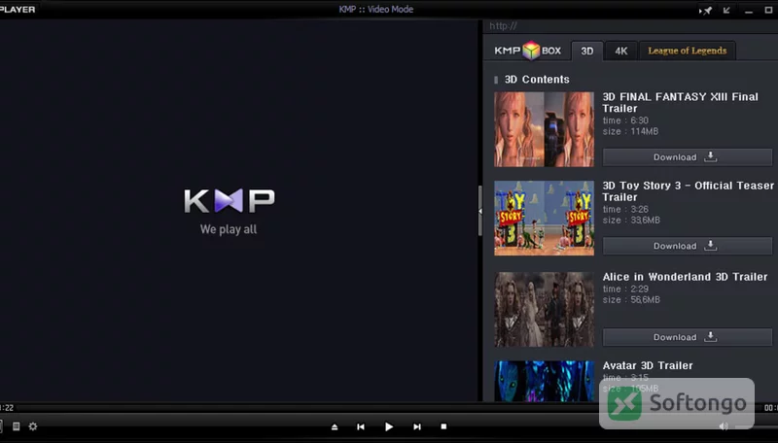Screen dimensions: 778x443
Task: Click the compact mode arrow icon in title bar
Action: 726,11
